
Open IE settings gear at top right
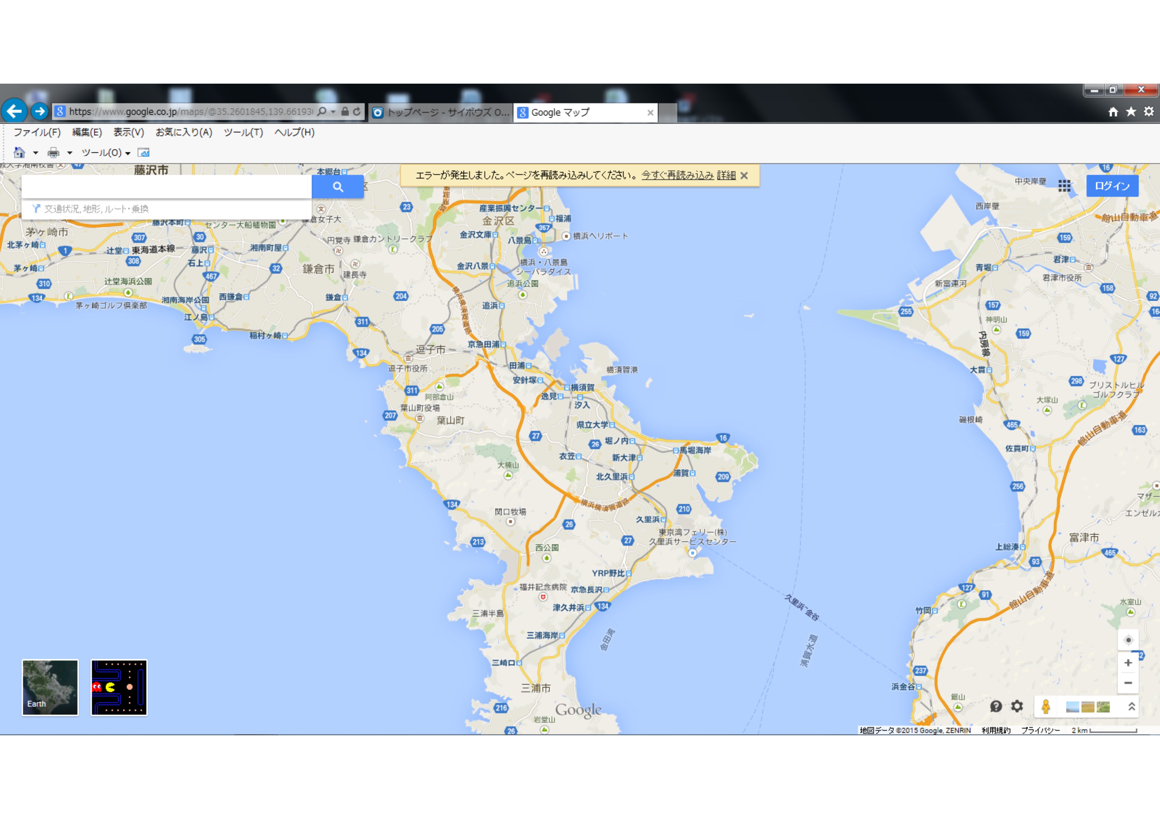1149,111
